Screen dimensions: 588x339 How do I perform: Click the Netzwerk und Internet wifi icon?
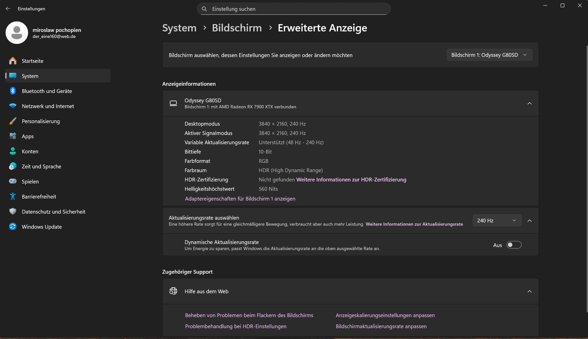point(13,106)
